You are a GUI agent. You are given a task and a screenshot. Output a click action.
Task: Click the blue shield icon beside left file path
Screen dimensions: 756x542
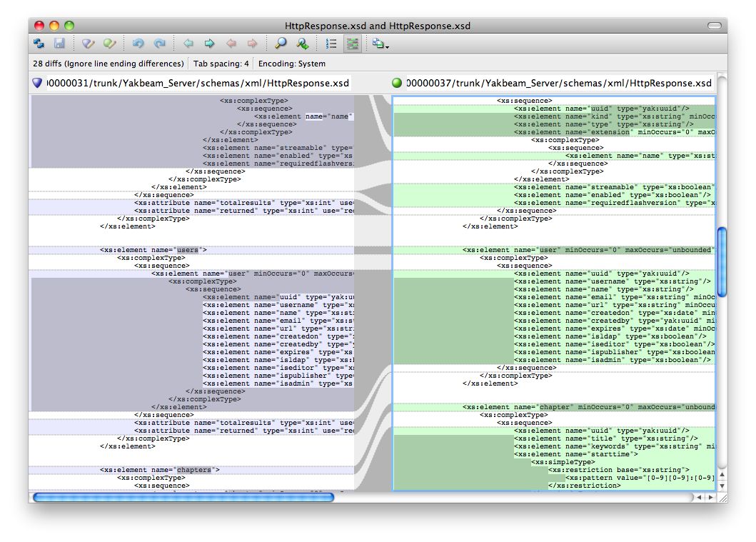pos(37,83)
